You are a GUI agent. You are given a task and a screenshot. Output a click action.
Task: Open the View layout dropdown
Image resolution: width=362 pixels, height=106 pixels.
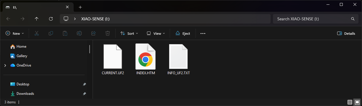[x=156, y=33]
